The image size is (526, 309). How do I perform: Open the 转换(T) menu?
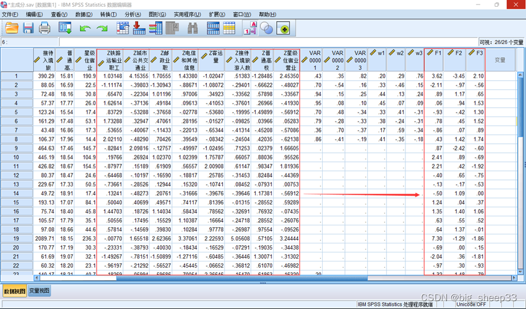click(108, 14)
